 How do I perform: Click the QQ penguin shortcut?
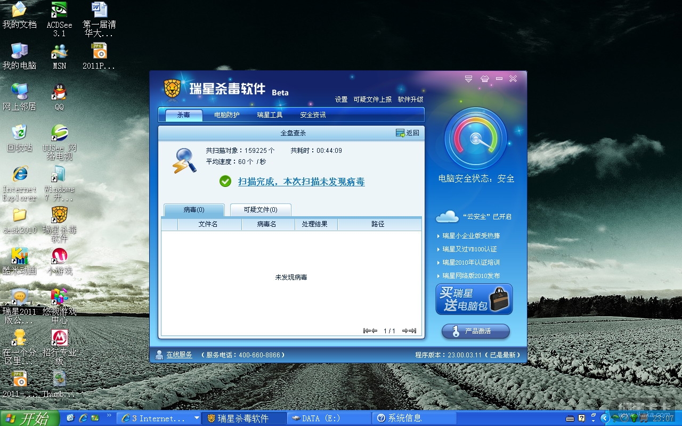pos(59,97)
